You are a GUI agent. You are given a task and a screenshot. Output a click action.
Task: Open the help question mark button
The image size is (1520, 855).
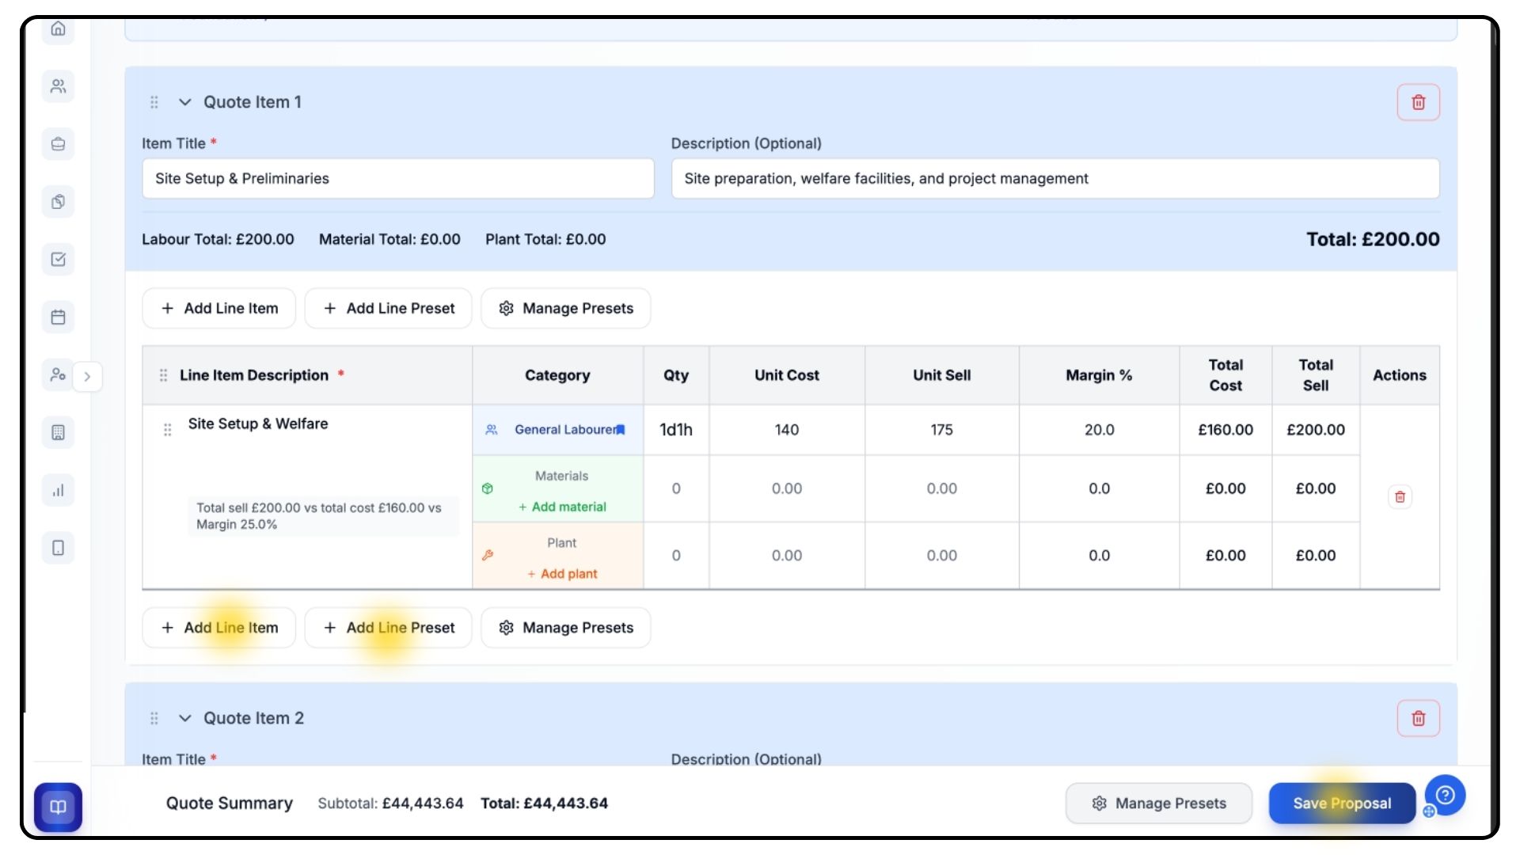click(1445, 795)
